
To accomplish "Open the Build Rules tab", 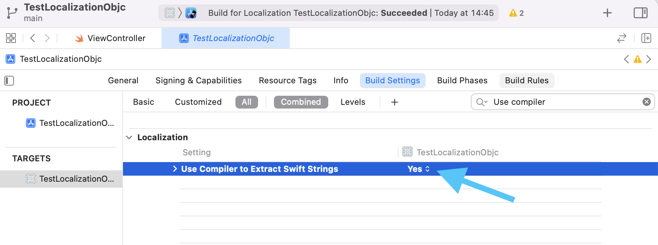I will 527,81.
